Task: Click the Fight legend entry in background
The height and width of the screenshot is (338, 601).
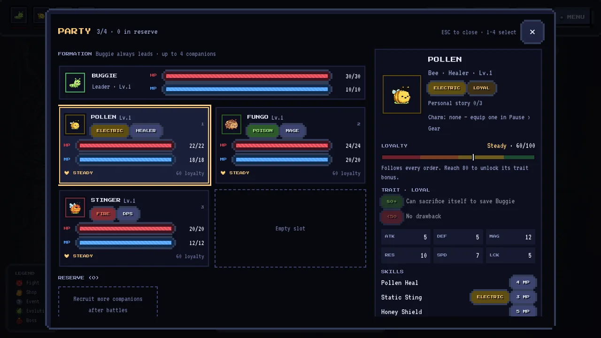Action: [x=28, y=283]
